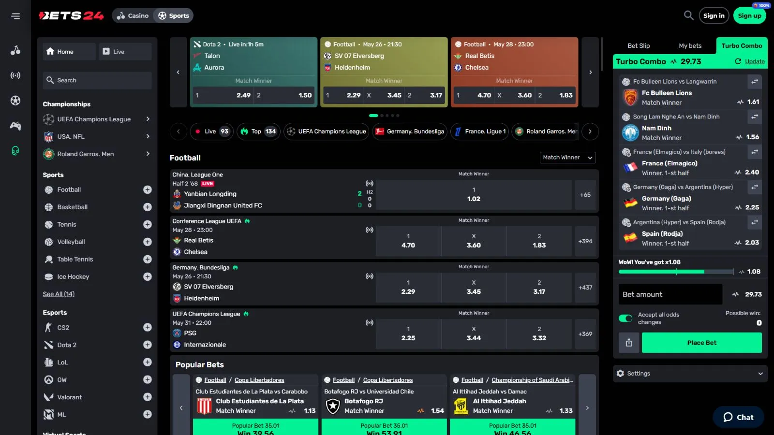Expand the Settings panel
This screenshot has height=435, width=774.
coord(690,374)
